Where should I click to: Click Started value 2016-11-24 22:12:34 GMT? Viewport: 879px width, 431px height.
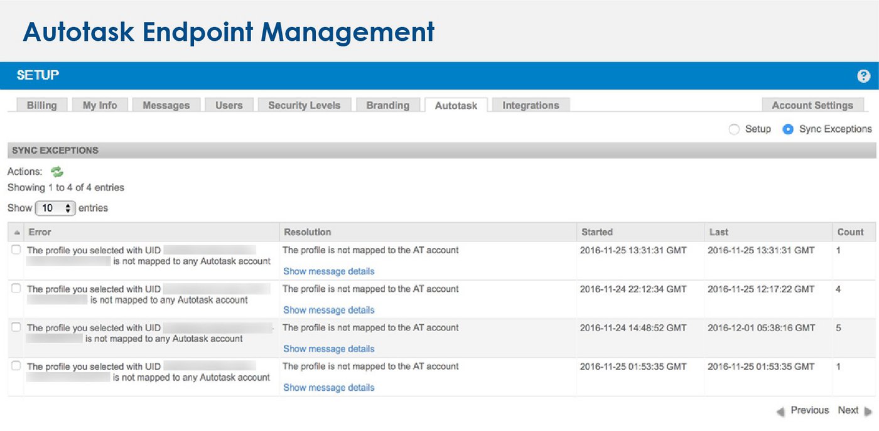[633, 289]
